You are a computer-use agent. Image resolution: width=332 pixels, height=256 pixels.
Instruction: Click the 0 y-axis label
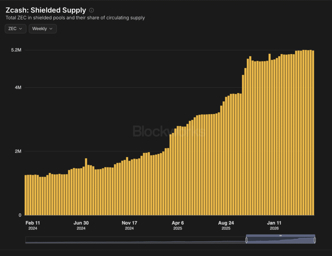(x=20, y=215)
